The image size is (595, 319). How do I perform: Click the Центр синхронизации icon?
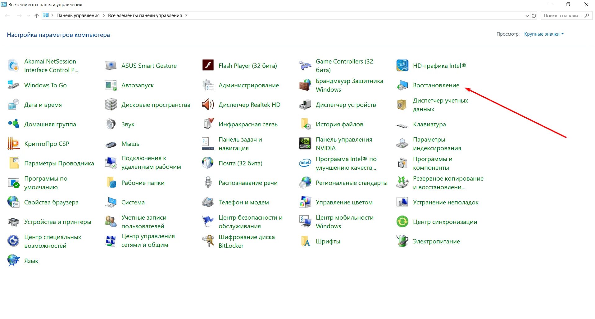(402, 222)
